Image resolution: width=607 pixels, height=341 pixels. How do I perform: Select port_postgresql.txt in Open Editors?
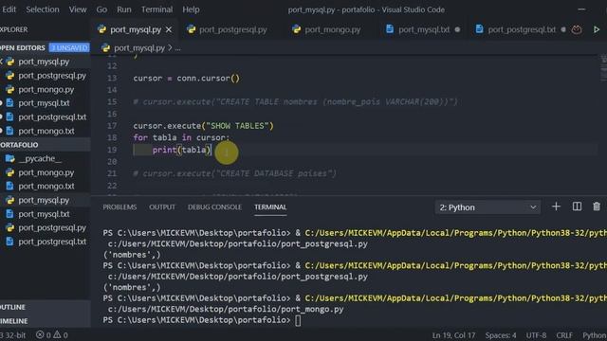[46, 117]
